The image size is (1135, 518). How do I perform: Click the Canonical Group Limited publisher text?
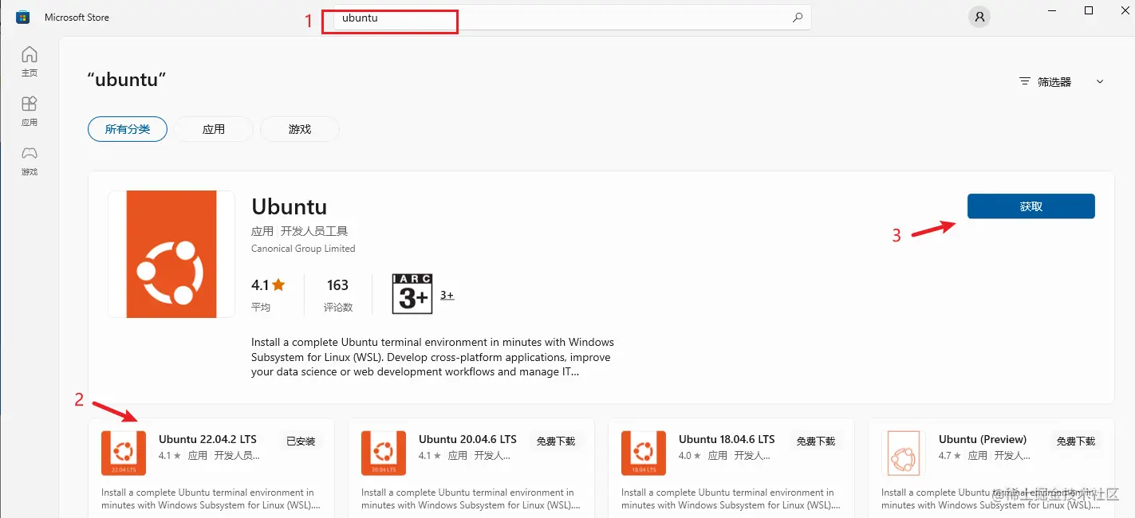pos(303,249)
